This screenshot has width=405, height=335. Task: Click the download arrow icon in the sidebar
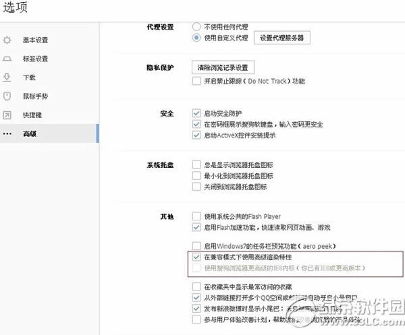point(7,78)
